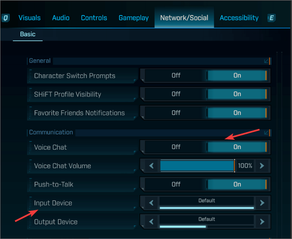Click the Q previous-tab key icon
Image resolution: width=292 pixels, height=239 pixels.
pyautogui.click(x=6, y=18)
